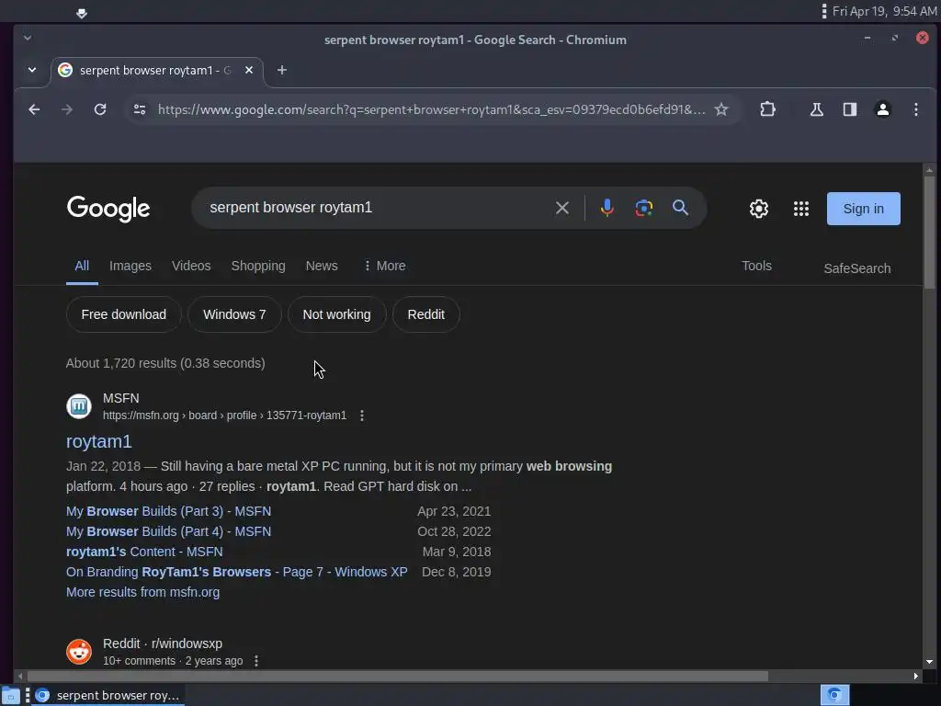
Task: Apply the 'Not working' suggestion chip
Action: point(336,314)
